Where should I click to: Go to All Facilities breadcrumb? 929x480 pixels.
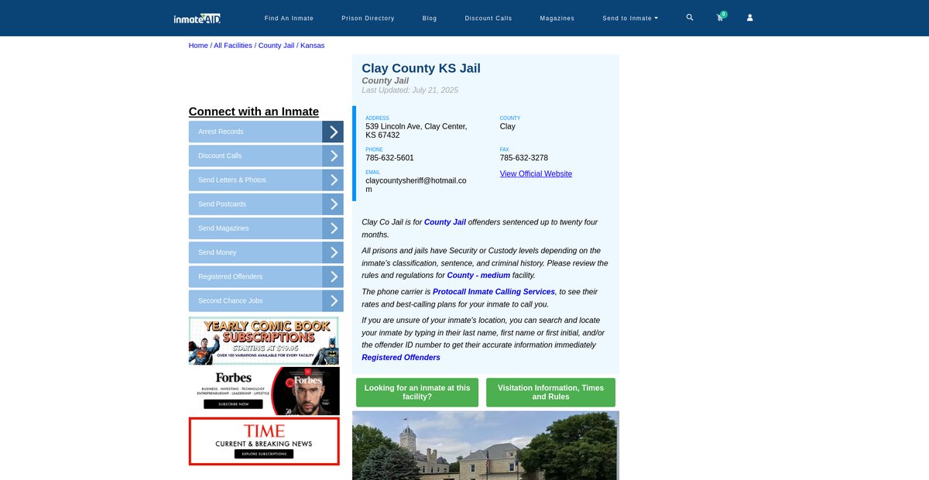[x=233, y=46]
